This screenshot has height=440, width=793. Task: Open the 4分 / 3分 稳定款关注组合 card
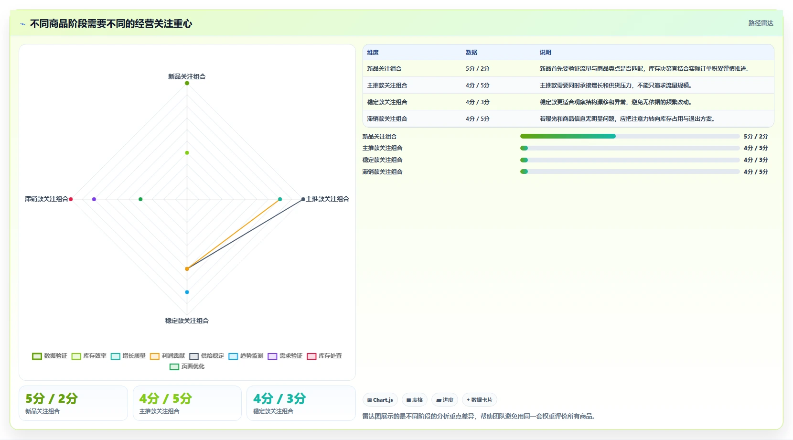pyautogui.click(x=301, y=403)
